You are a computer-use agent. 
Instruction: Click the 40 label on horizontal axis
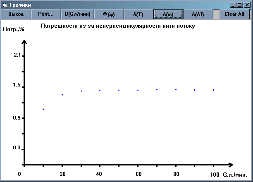pos(99,174)
